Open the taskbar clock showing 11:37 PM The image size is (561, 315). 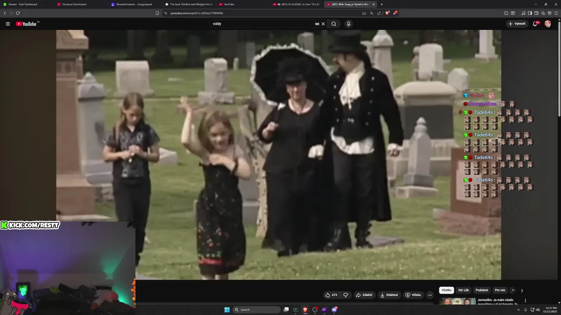(550, 310)
